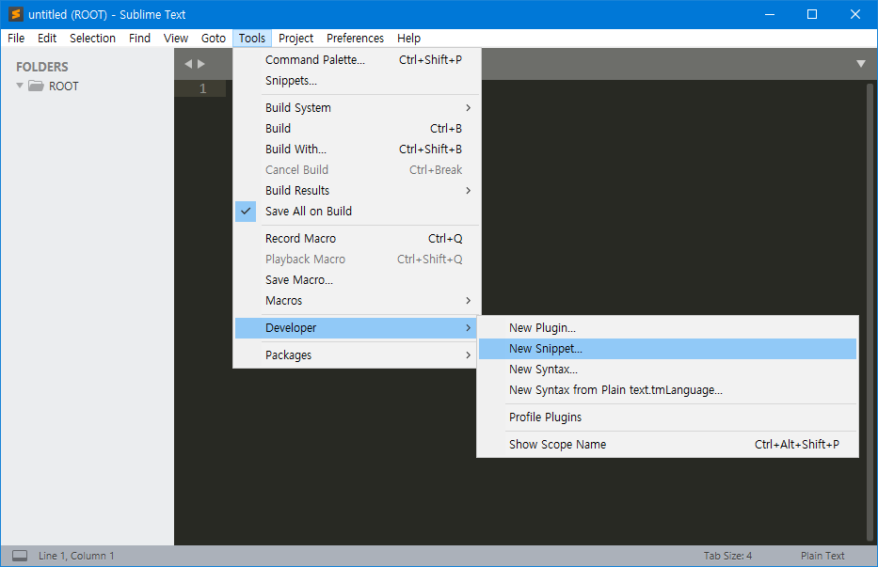This screenshot has width=878, height=567.
Task: Click line number 1 in the gutter
Action: (202, 88)
